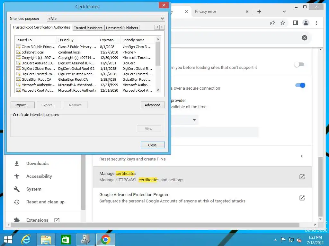The height and width of the screenshot is (246, 329).
Task: Open the Google Advanced Protection external link icon
Action: click(302, 198)
